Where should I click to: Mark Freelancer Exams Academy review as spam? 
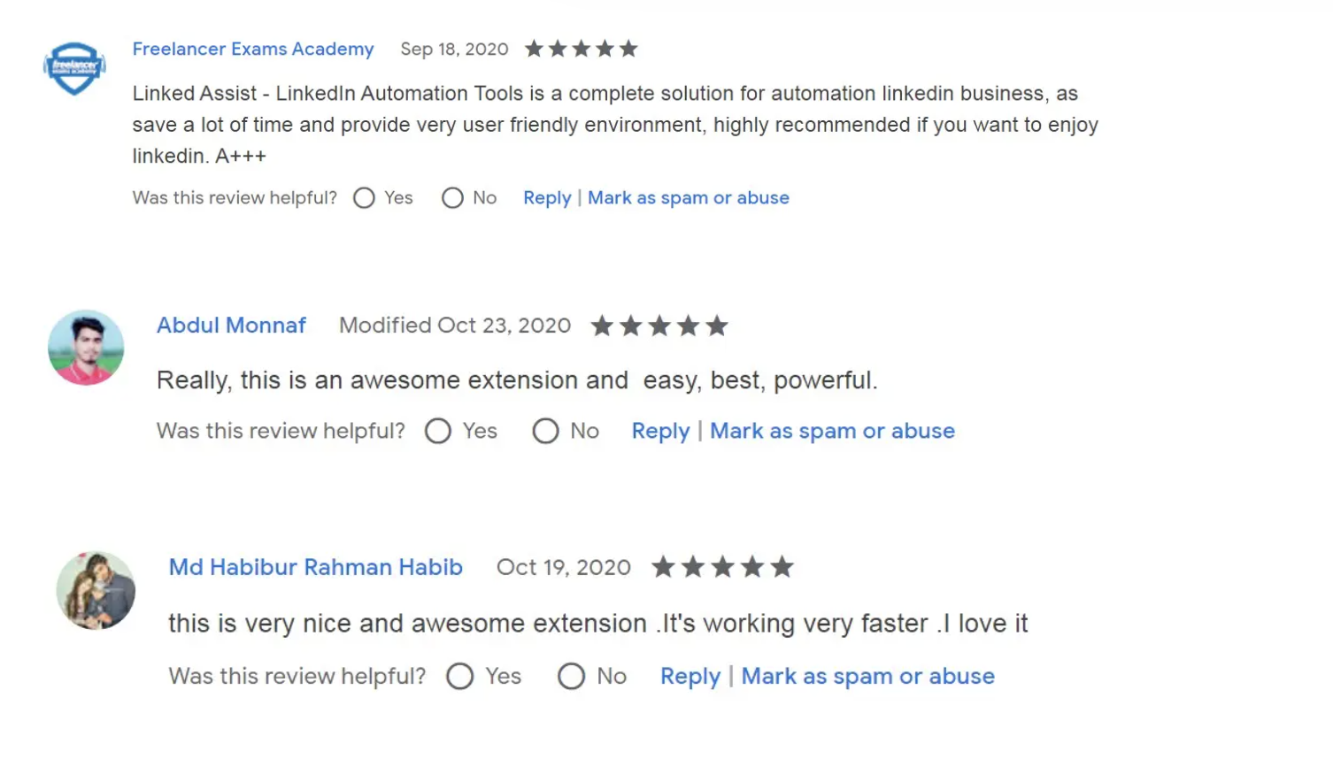(689, 198)
